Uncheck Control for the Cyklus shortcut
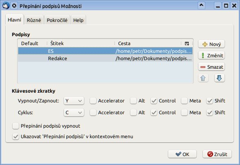The image size is (240, 165). [x=154, y=113]
